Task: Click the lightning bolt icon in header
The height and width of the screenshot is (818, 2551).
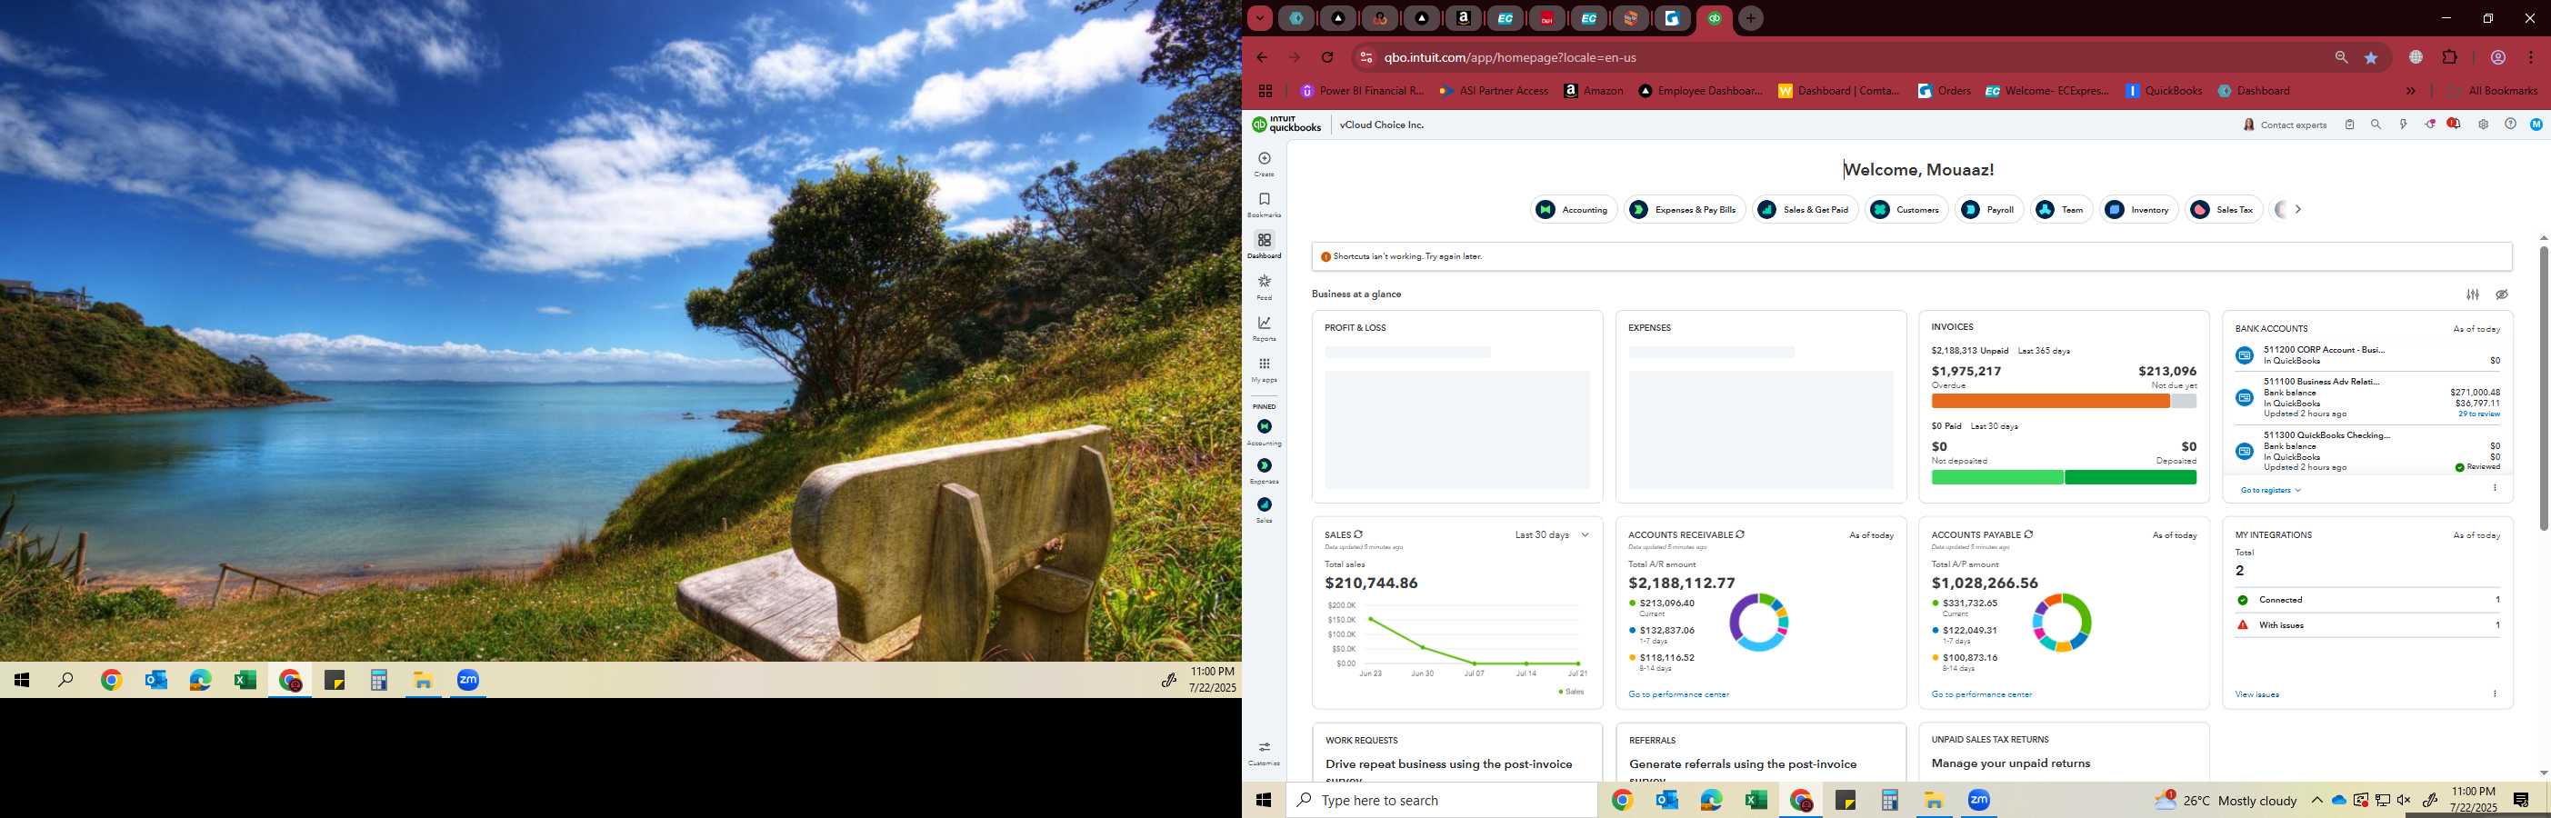Action: pyautogui.click(x=2404, y=125)
